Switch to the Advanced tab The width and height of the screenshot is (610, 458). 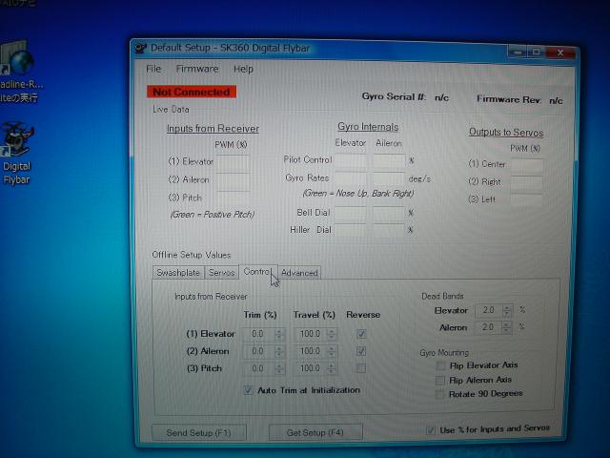pos(299,273)
